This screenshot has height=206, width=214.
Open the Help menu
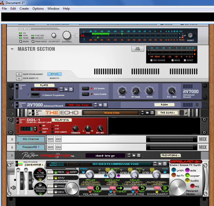66,9
